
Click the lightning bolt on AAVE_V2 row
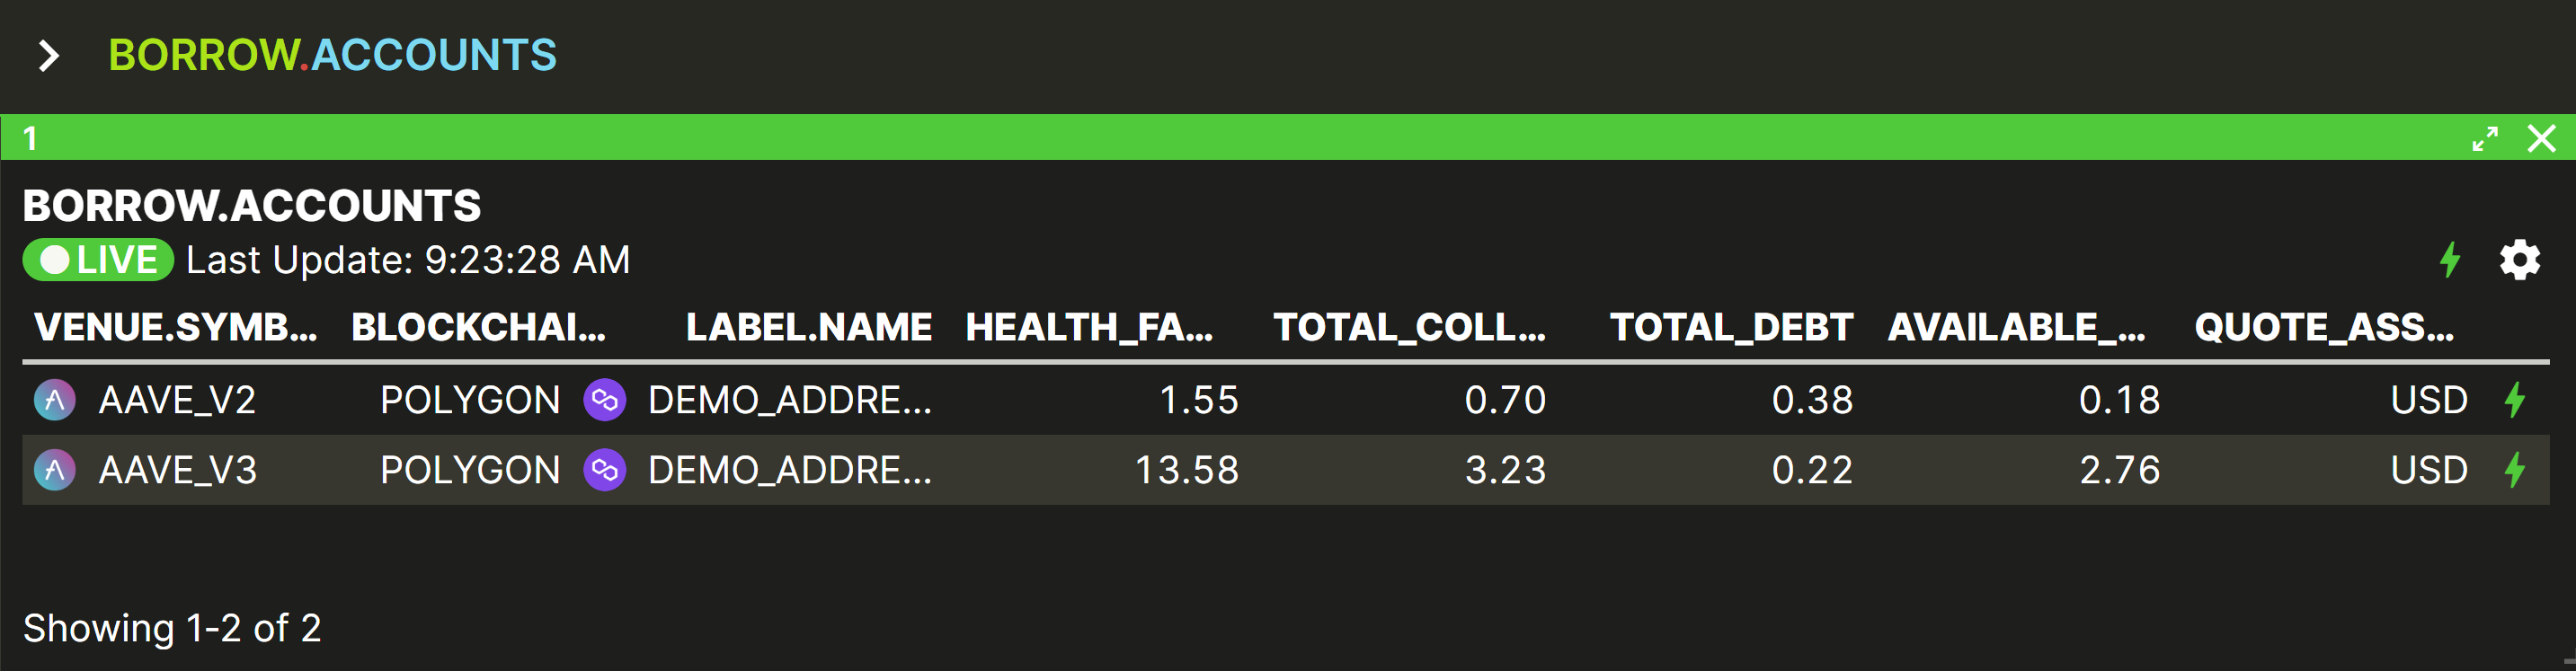click(x=2515, y=400)
